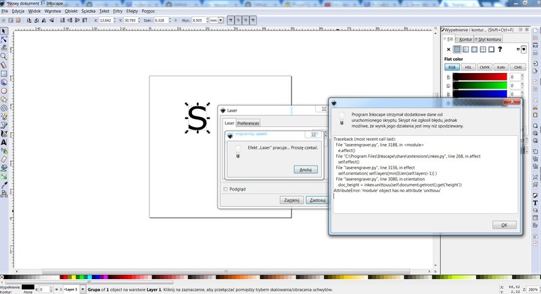This screenshot has height=294, width=541.
Task: Open the Filtry menu
Action: (x=118, y=11)
